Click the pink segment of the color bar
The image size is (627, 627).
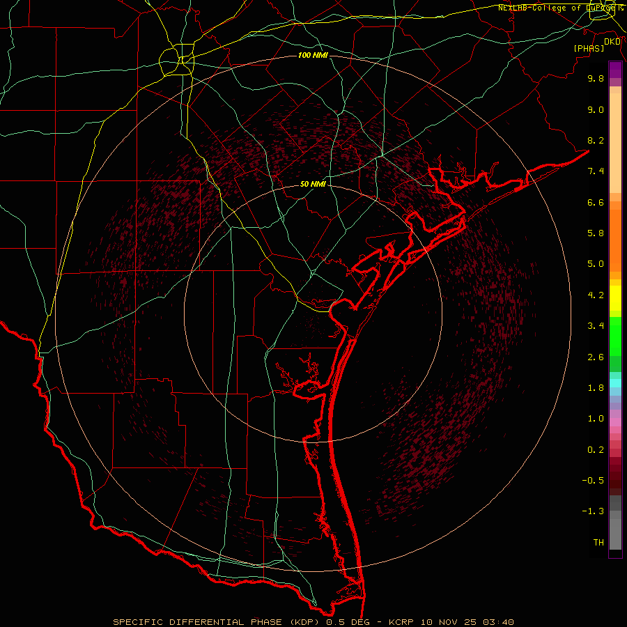coord(615,422)
